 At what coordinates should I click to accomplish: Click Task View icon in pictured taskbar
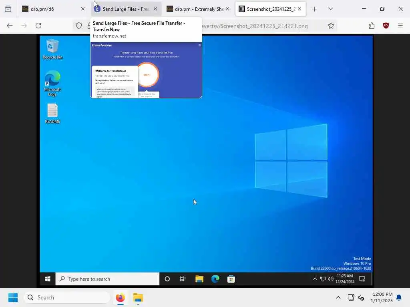point(183,279)
